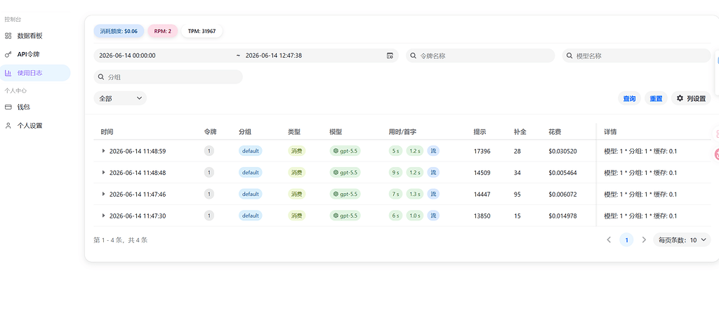Select pagination page 1

click(626, 239)
